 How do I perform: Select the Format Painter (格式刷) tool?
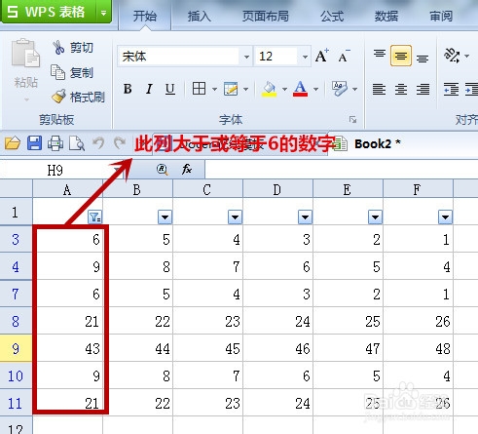point(78,97)
